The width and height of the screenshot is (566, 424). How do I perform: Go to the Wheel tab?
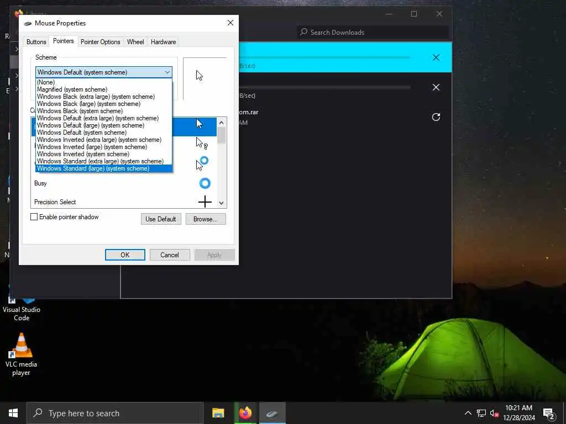point(135,42)
